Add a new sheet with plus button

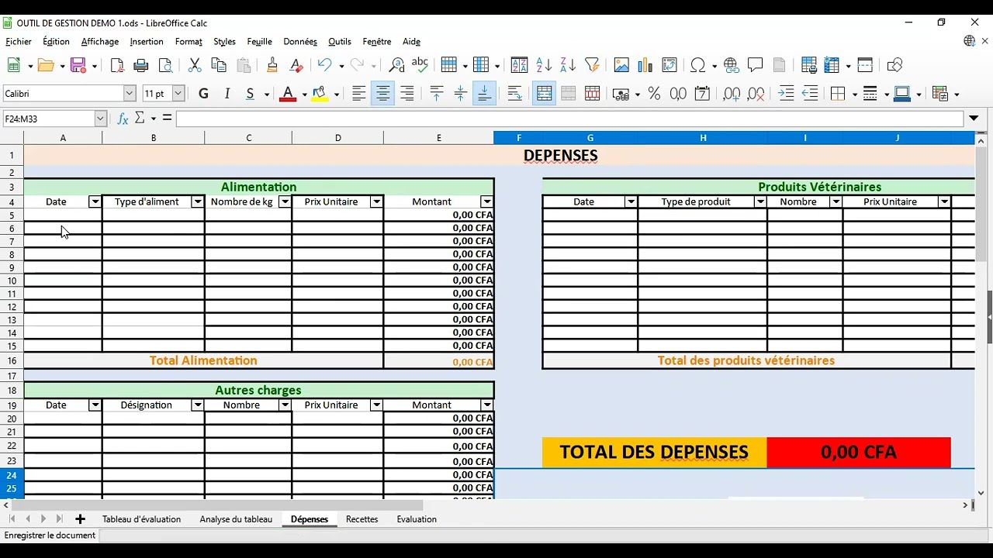(x=80, y=519)
